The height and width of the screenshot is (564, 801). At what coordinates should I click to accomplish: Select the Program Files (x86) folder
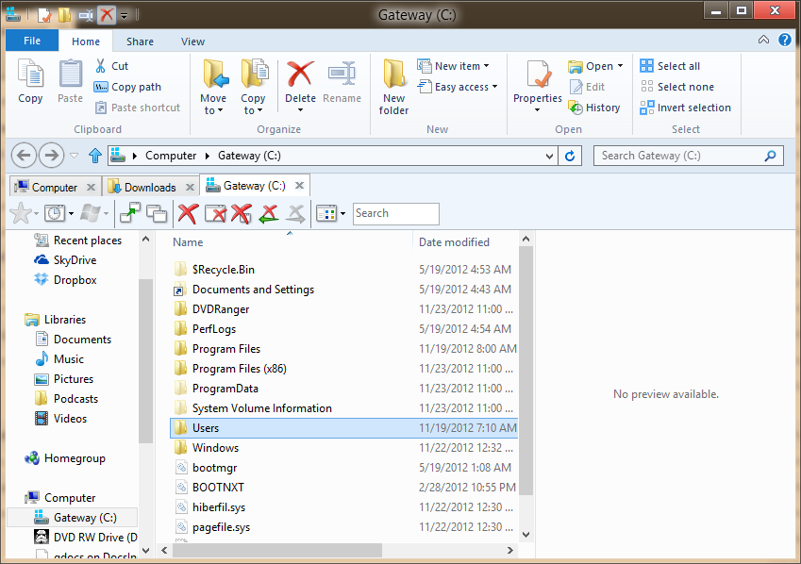343,369
